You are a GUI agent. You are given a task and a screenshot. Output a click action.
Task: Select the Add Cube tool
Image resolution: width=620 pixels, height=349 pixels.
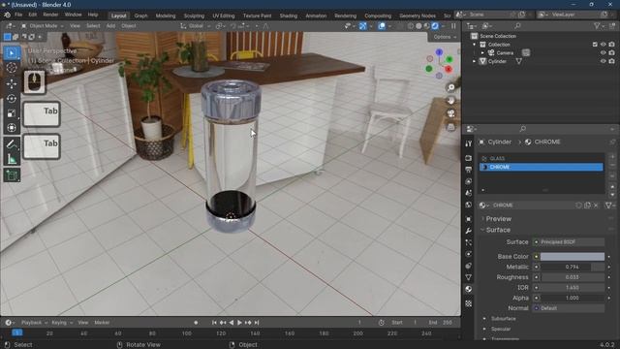[x=12, y=175]
